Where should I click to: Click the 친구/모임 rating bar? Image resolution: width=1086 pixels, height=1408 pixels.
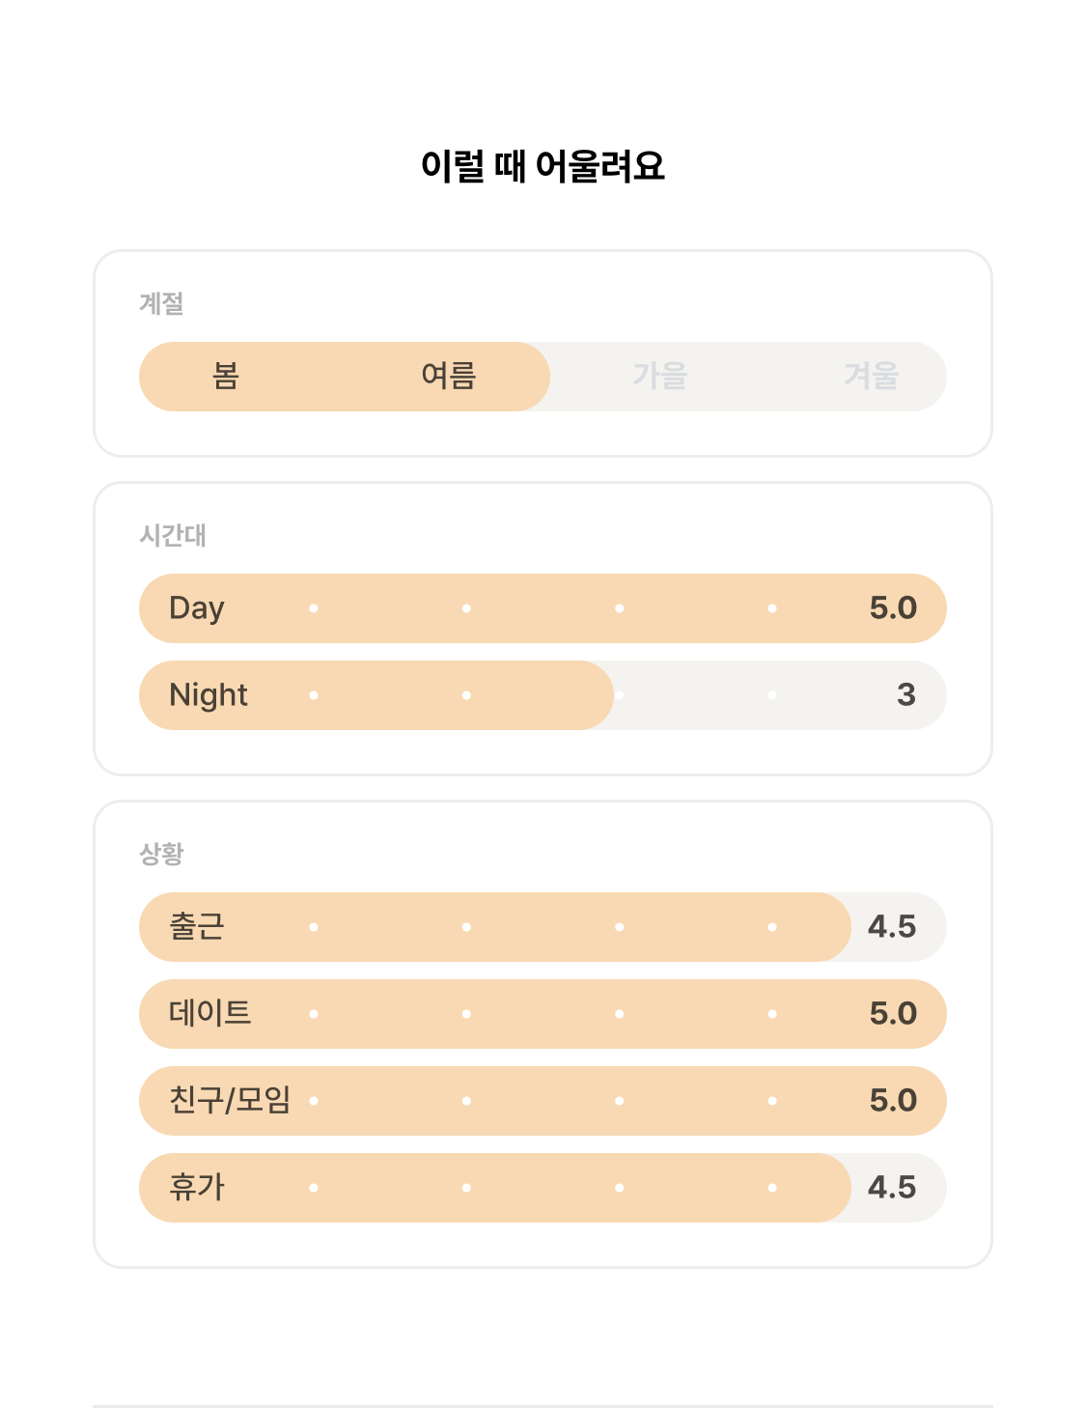(543, 1101)
